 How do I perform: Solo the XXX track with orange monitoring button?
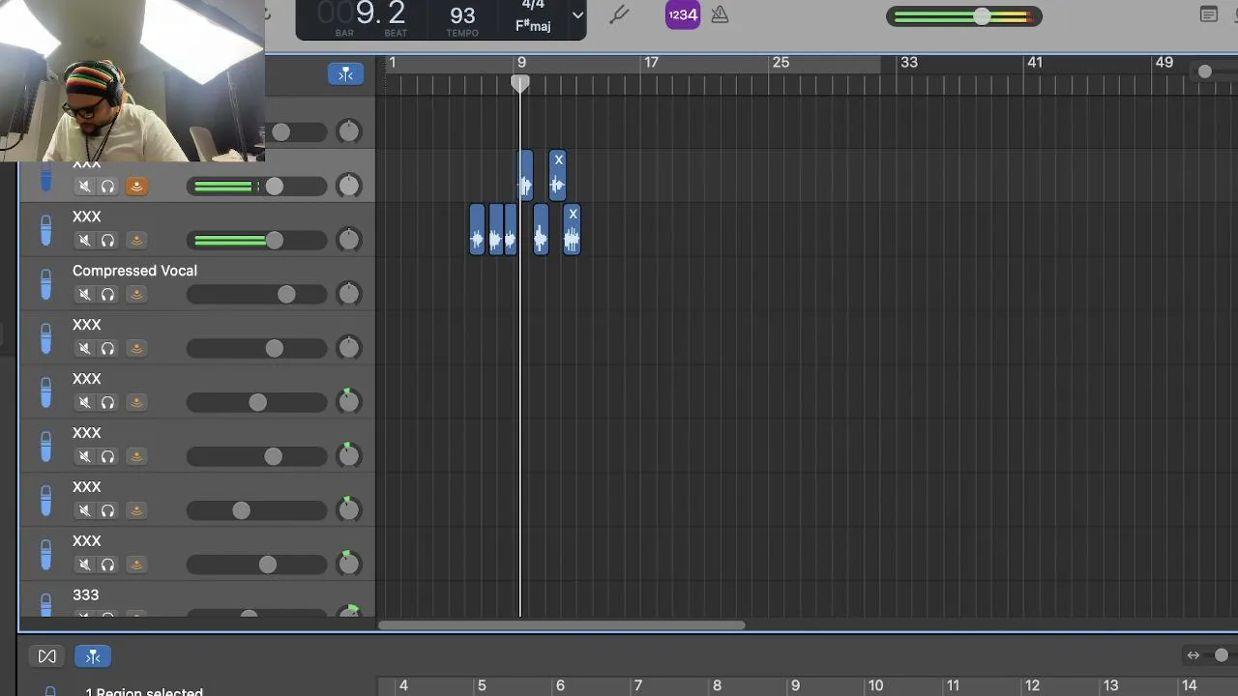pyautogui.click(x=108, y=186)
